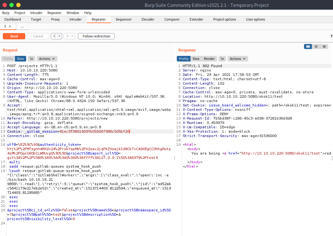Click the Origin header in request
This screenshot has height=236, width=333.
coord(42,88)
